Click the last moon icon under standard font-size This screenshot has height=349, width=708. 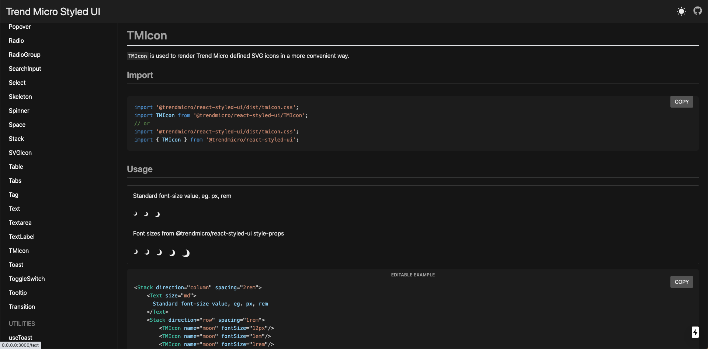pos(157,214)
